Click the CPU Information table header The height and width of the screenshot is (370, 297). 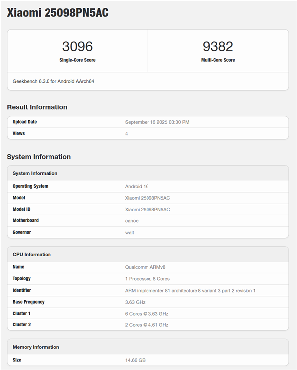point(32,254)
